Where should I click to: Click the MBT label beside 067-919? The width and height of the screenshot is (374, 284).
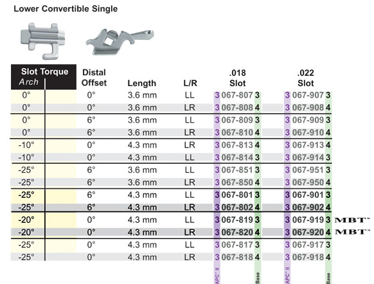coord(352,220)
